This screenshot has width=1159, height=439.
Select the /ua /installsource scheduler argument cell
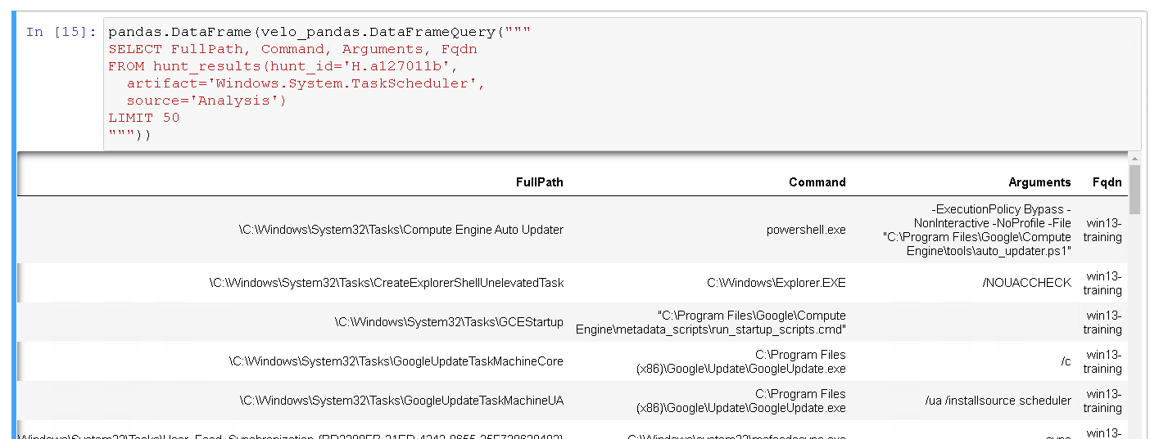[x=998, y=401]
